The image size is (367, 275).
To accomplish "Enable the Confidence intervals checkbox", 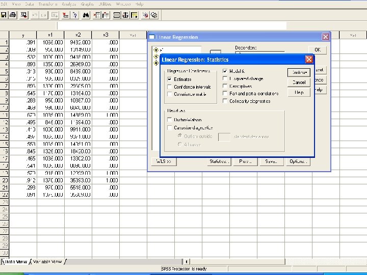I will 170,87.
